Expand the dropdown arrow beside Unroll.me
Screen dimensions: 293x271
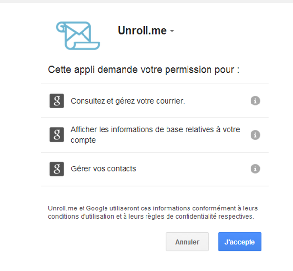pyautogui.click(x=172, y=31)
